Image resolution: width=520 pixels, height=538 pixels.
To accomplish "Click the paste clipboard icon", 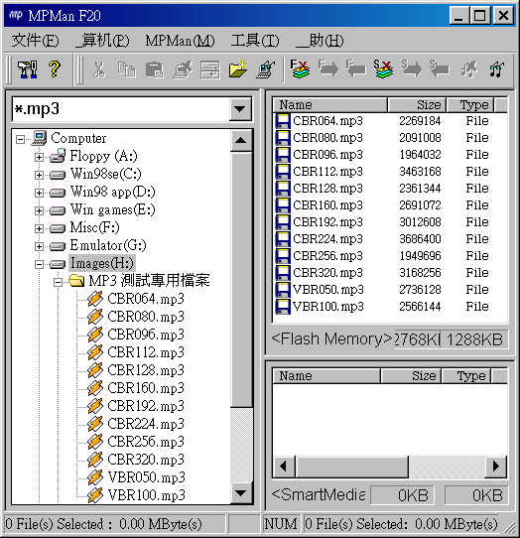I will click(155, 69).
